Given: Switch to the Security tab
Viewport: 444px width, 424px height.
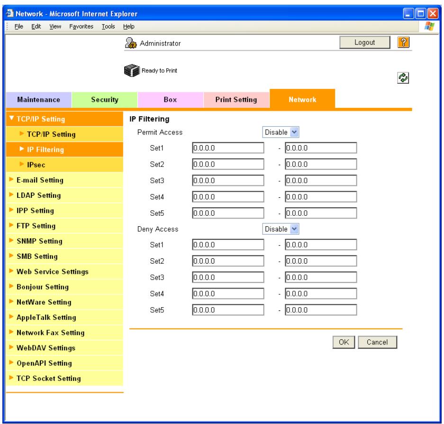Looking at the screenshot, I should pos(105,100).
